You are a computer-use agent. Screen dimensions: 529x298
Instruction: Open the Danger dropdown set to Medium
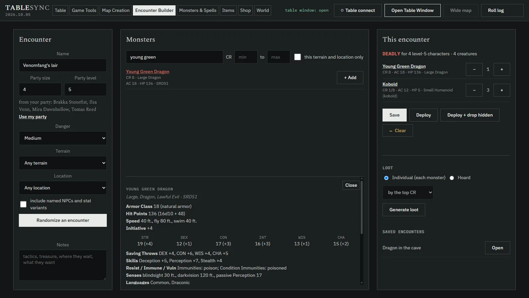(x=63, y=138)
